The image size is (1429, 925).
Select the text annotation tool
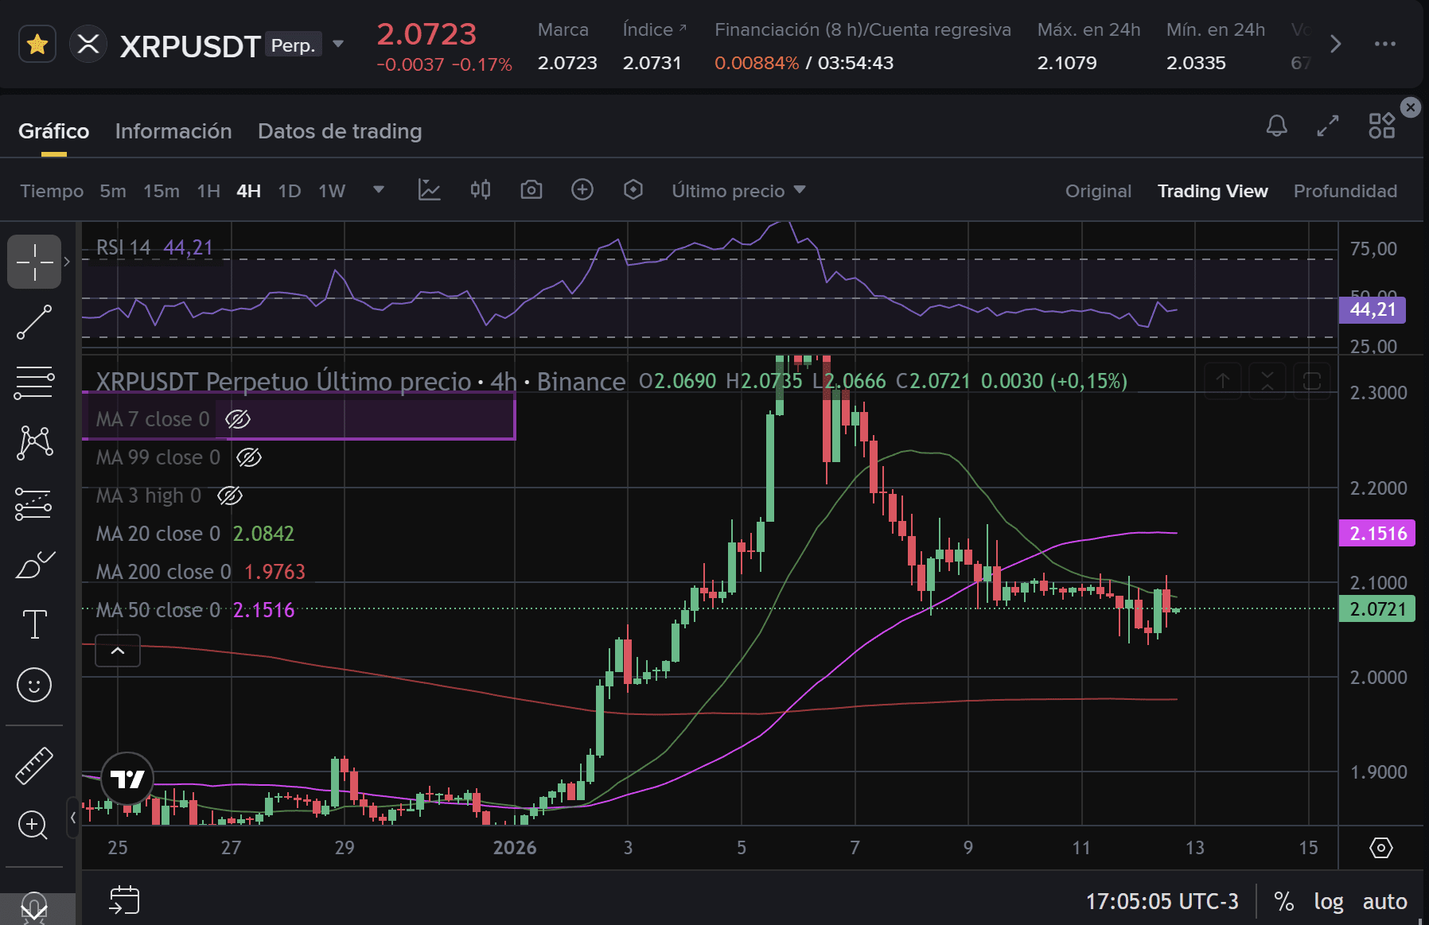[x=34, y=624]
